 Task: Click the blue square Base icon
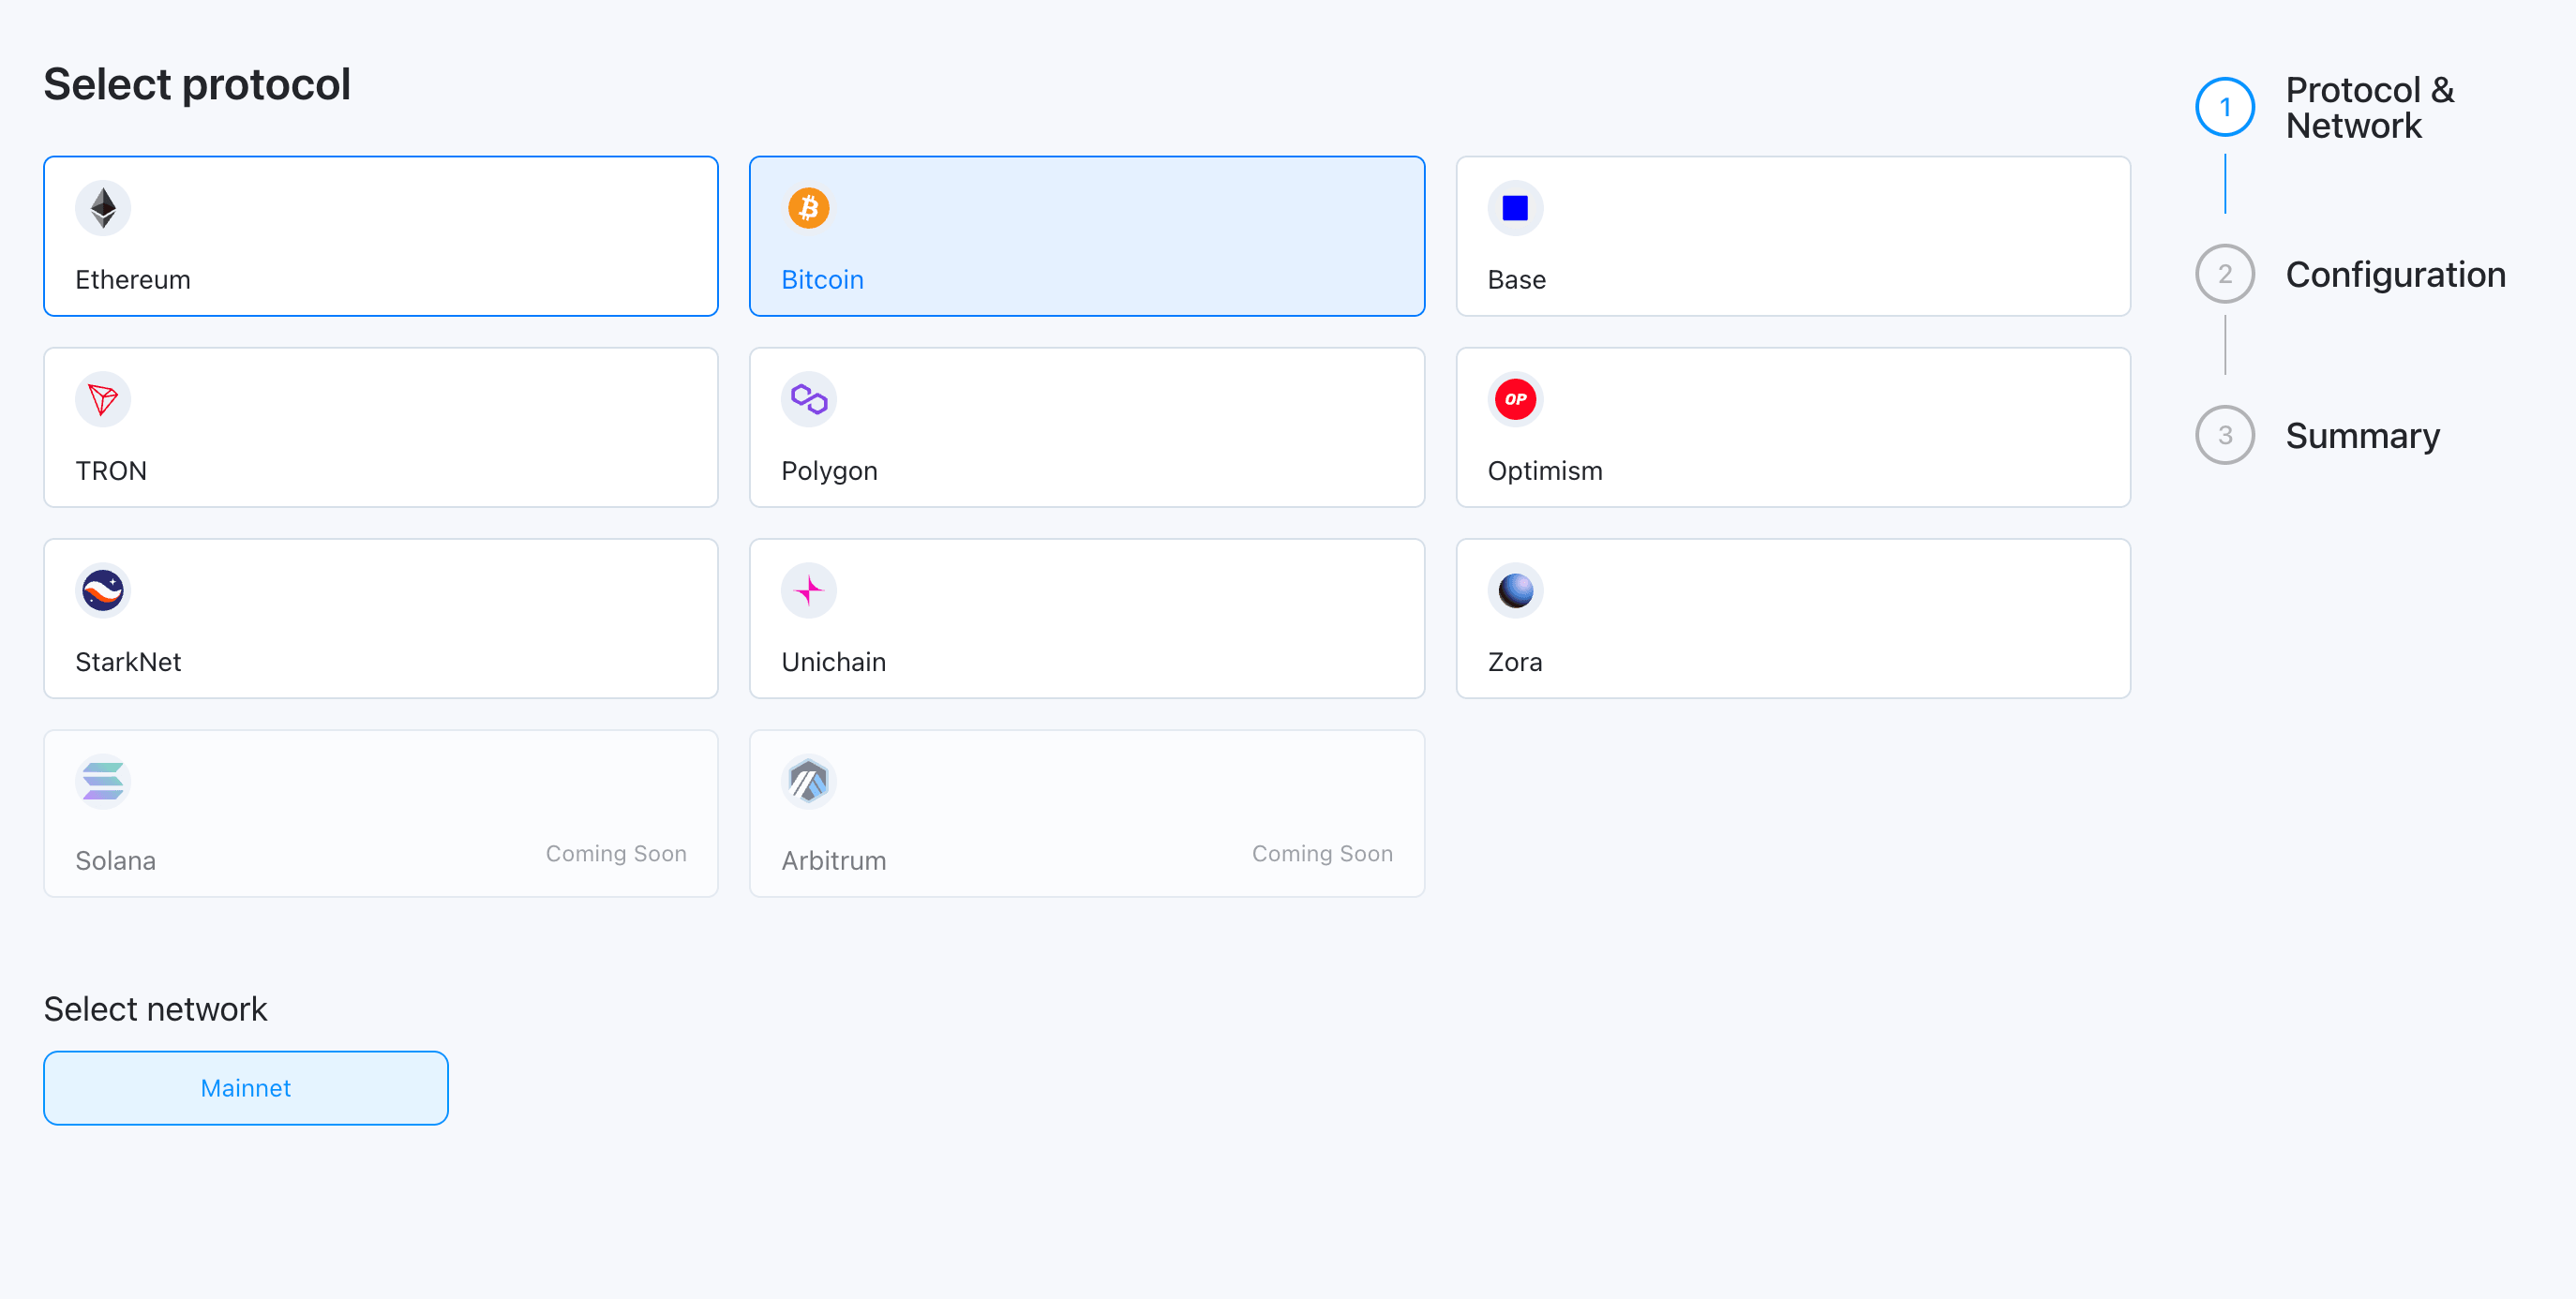click(1515, 208)
